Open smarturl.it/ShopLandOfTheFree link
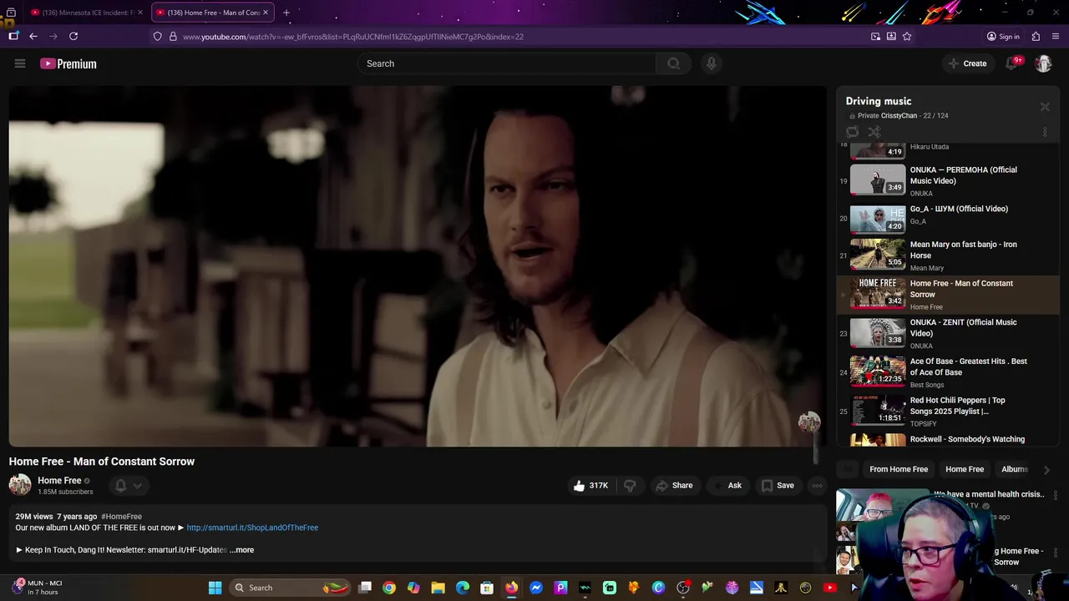1069x601 pixels. 252,528
